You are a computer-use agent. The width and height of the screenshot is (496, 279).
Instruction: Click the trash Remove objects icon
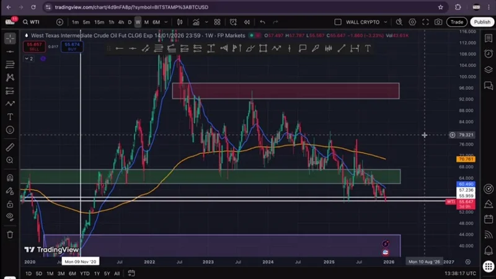click(10, 234)
